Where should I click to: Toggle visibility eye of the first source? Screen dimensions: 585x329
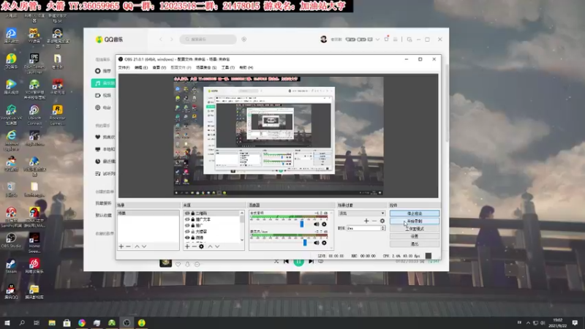pos(187,213)
